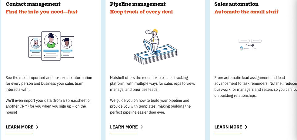Click 'Automate the small stuff' subtitle
This screenshot has width=297, height=140.
(246, 12)
